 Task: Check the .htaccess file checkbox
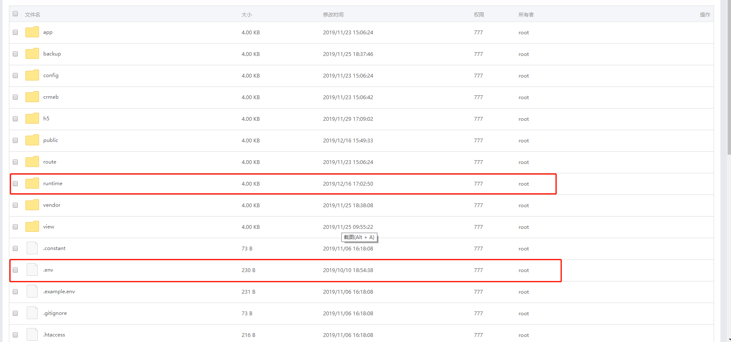(15, 335)
